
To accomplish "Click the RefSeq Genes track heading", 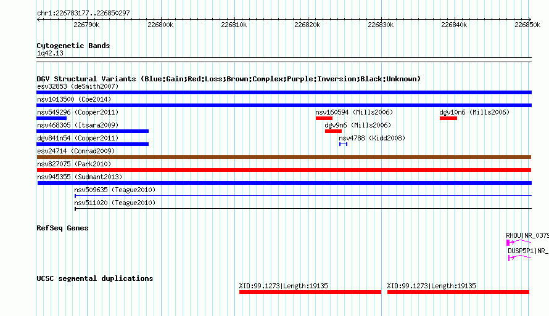I will point(62,228).
